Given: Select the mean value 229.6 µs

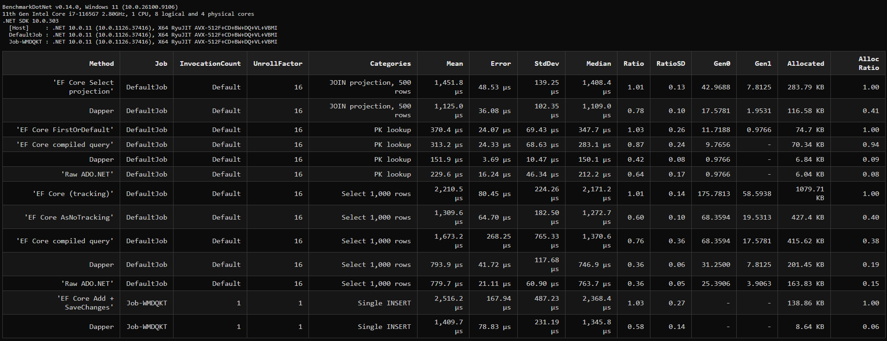Looking at the screenshot, I should [447, 174].
